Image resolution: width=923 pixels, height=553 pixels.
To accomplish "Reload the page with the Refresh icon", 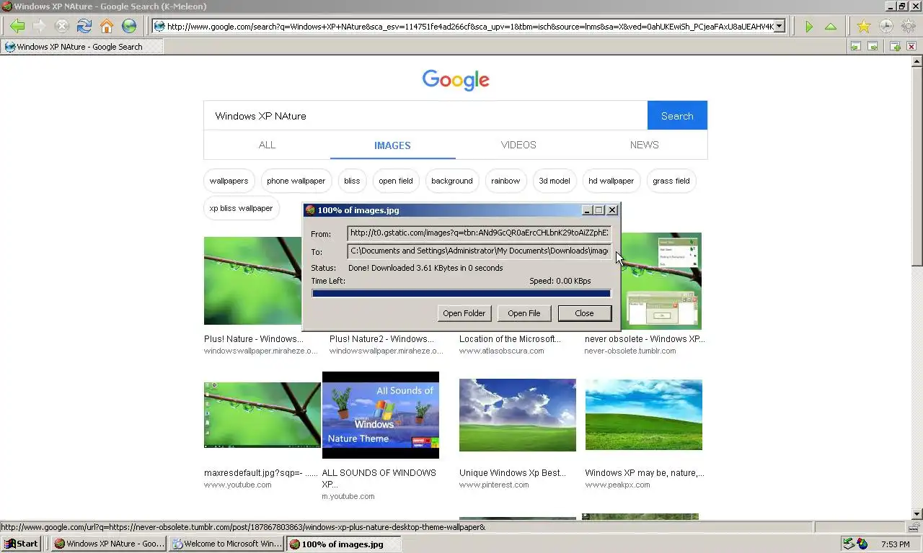I will [x=84, y=27].
